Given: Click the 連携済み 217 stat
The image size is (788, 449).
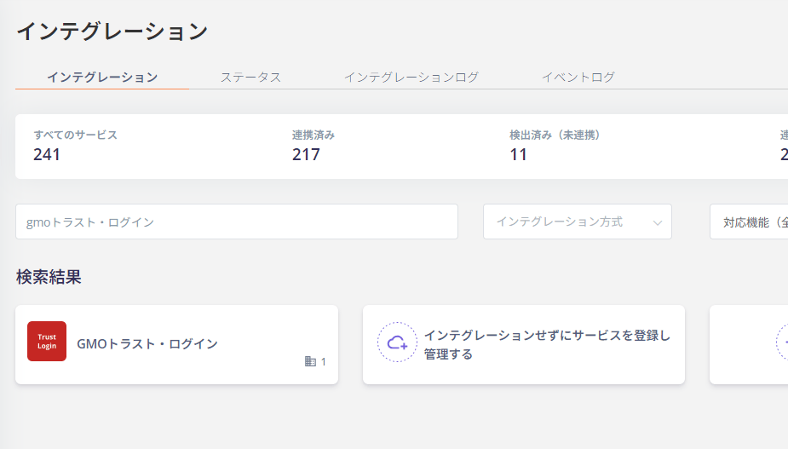Looking at the screenshot, I should click(x=313, y=146).
